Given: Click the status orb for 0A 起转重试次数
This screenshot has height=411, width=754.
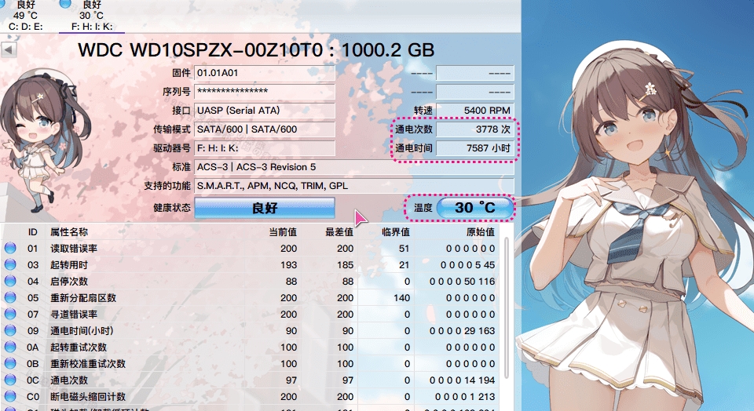Looking at the screenshot, I should (10, 347).
